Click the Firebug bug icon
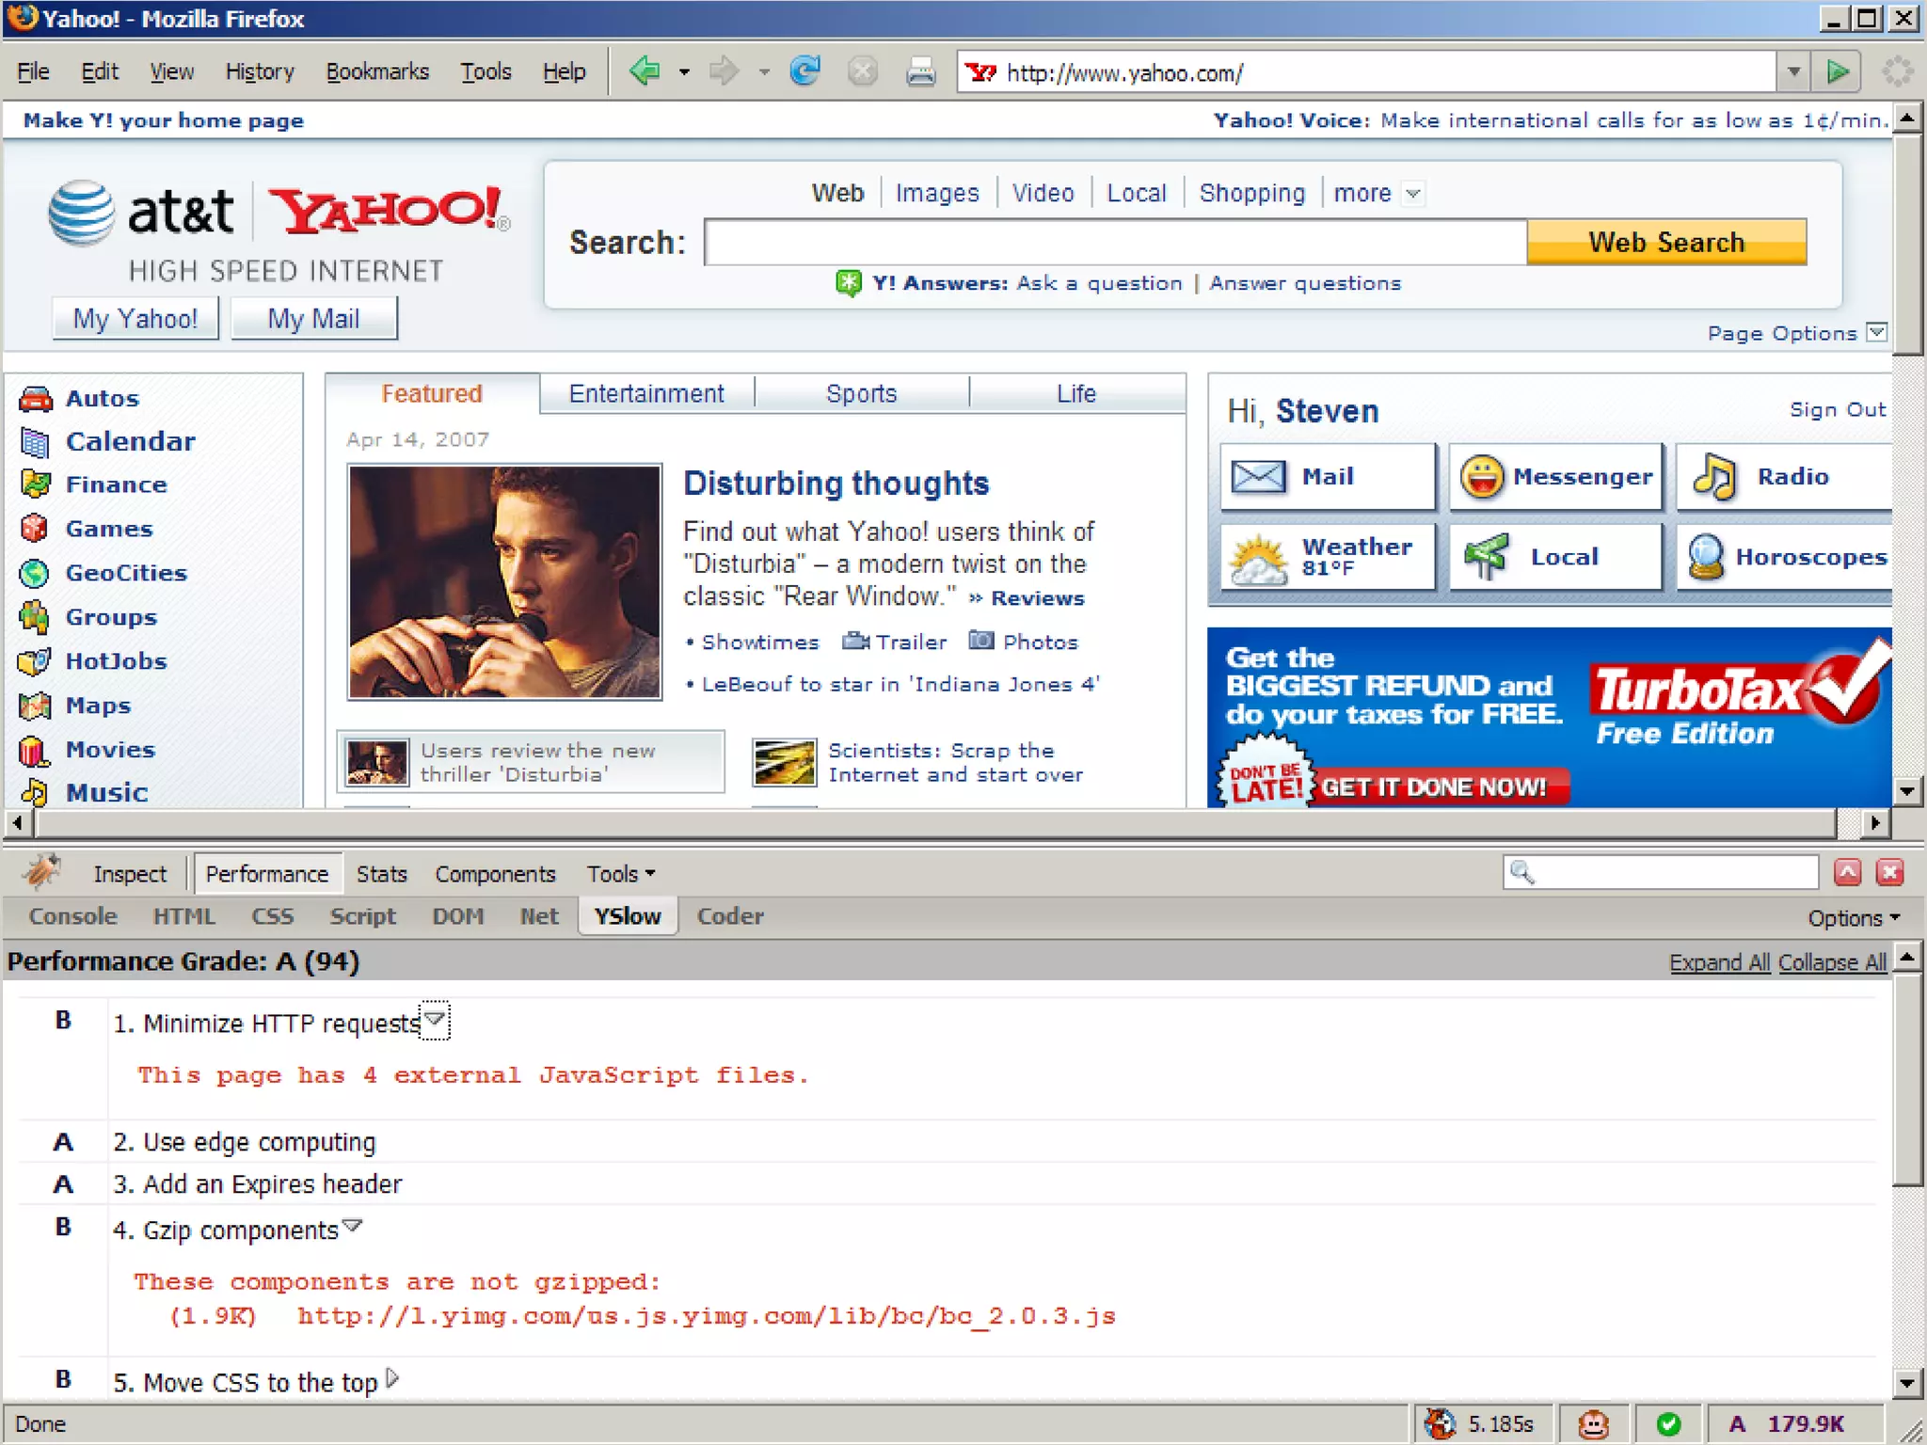Viewport: 1927px width, 1445px height. [41, 872]
